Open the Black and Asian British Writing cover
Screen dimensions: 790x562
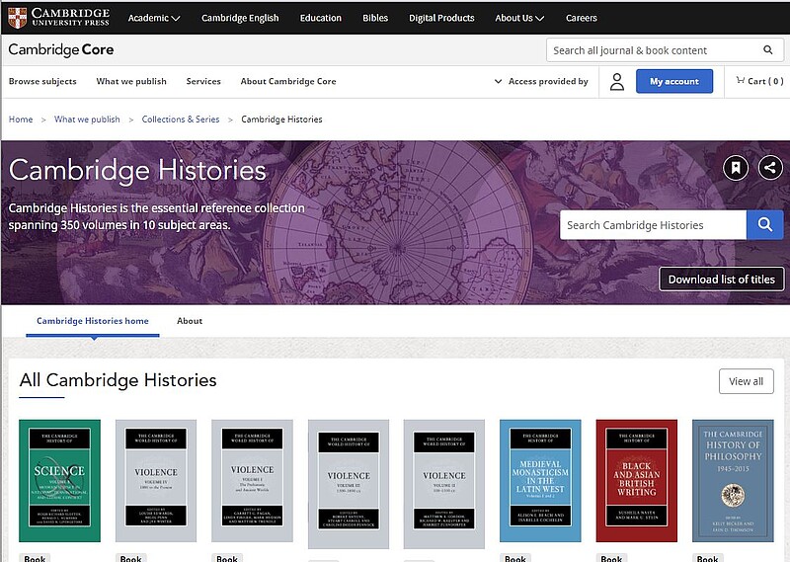tap(636, 481)
